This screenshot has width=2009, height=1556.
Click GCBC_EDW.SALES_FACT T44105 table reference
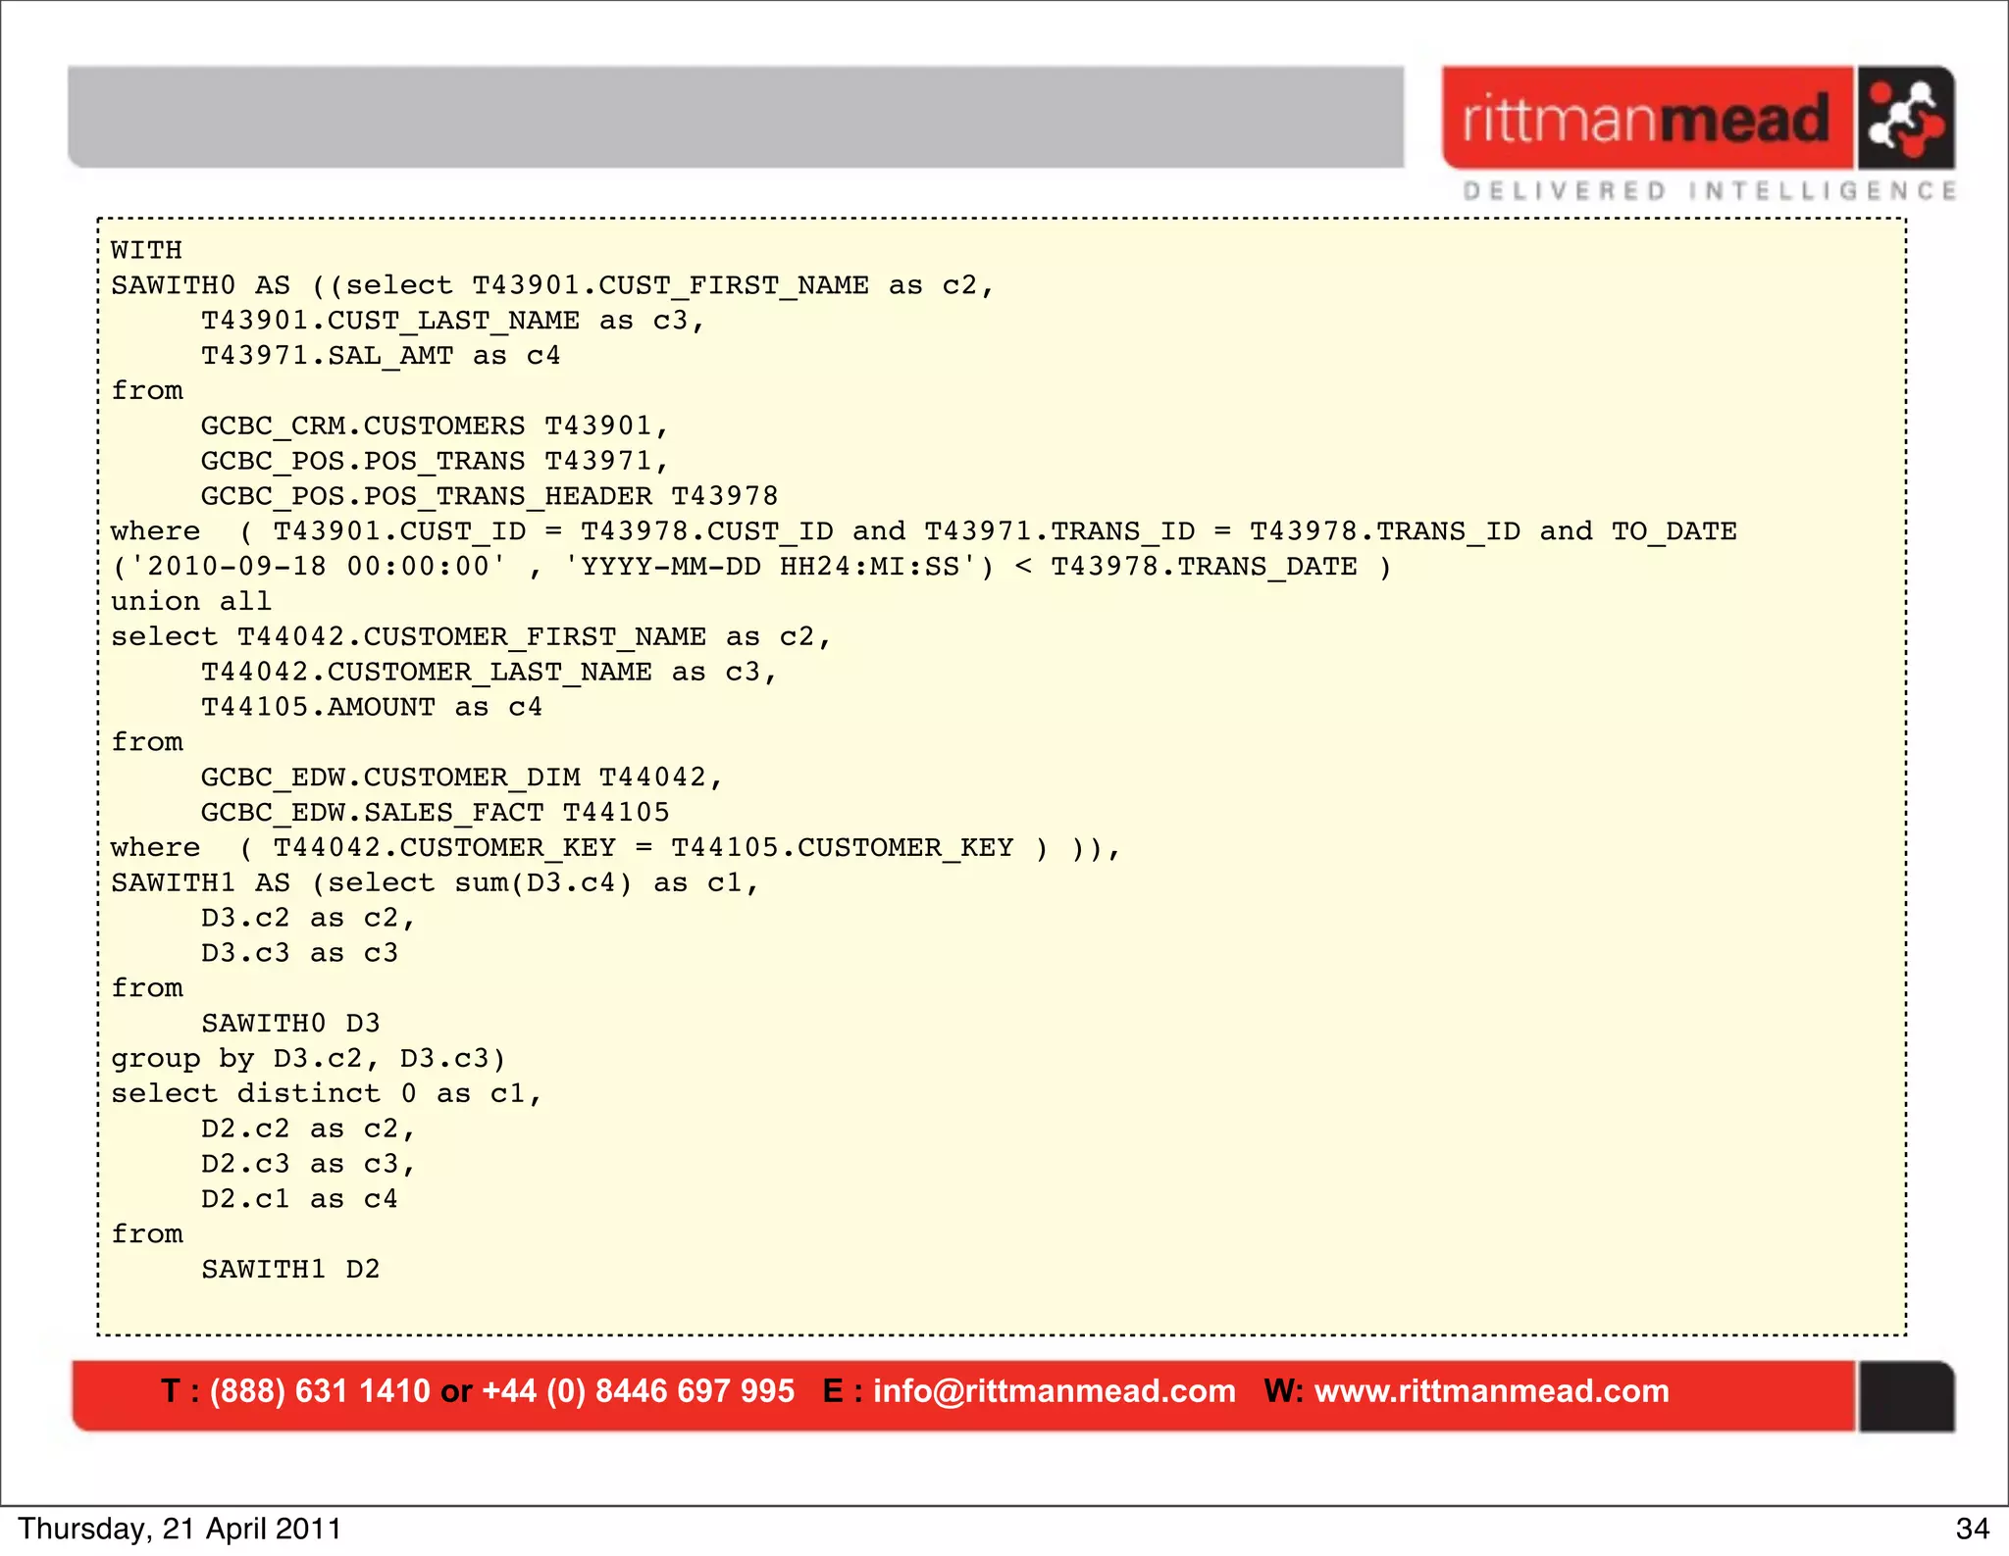(435, 812)
